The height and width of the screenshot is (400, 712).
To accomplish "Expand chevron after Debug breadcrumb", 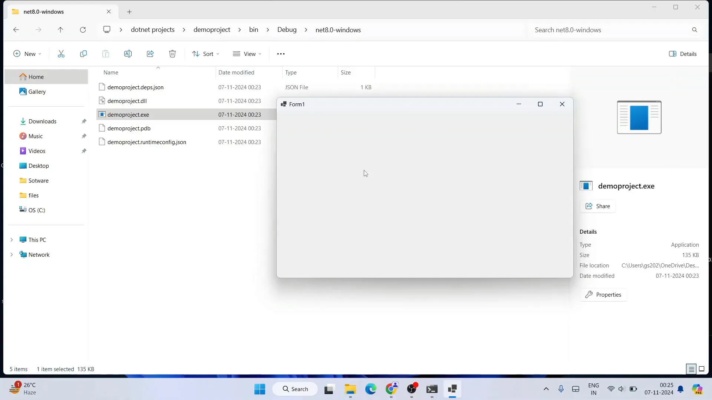I will tap(306, 30).
